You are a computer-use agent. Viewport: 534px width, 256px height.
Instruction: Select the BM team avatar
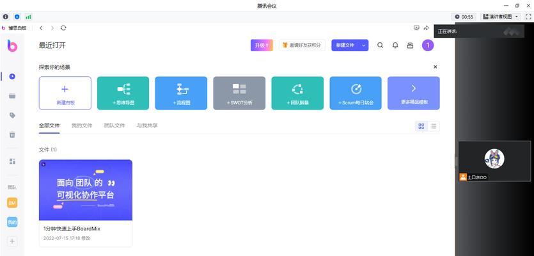12,203
